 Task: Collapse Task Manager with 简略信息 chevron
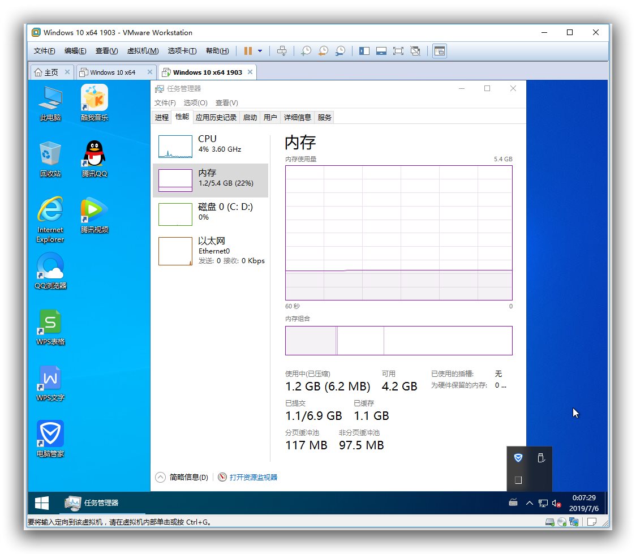(161, 477)
